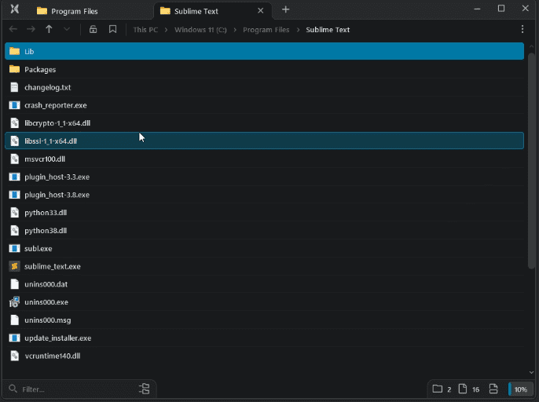
Task: Navigate to Windows 11 (C:) breadcrumb
Action: [x=200, y=30]
